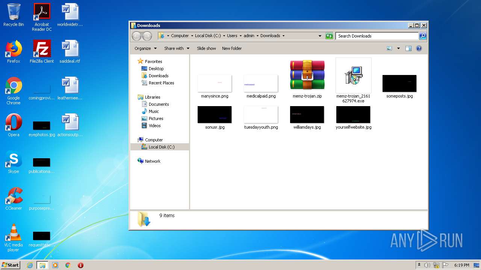Launch Firefox from the desktop
Viewport: 481px width, 270px height.
(x=14, y=52)
